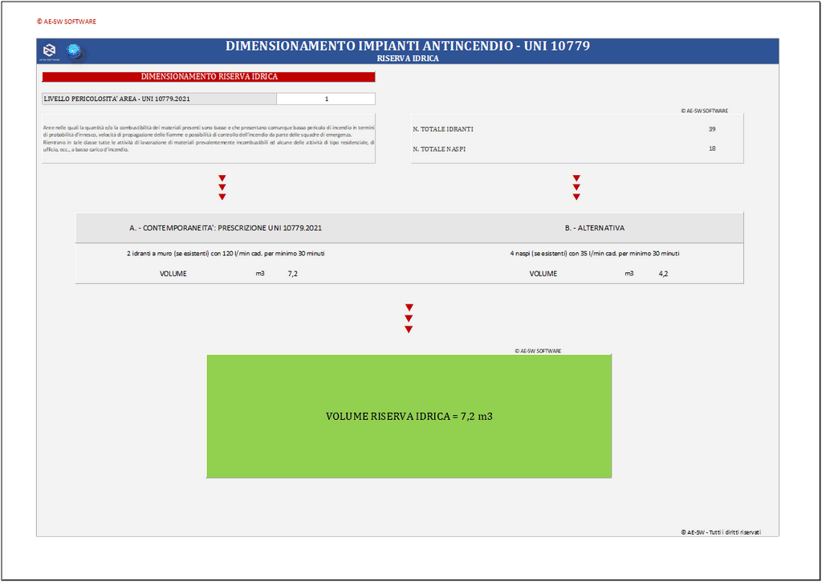Select the N. TOTALE NASPI value 18
The image size is (822, 582).
tap(712, 149)
